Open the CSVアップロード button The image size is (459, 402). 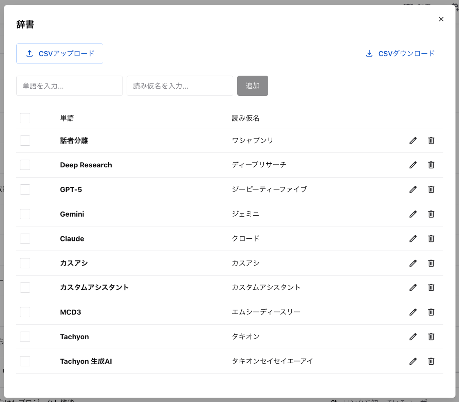point(60,54)
